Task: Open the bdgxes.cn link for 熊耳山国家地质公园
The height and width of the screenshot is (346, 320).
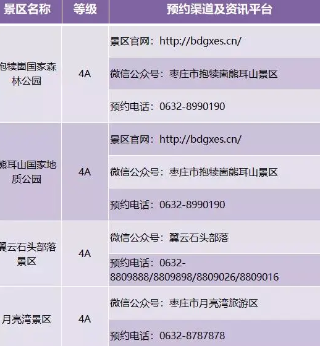Action: 200,139
